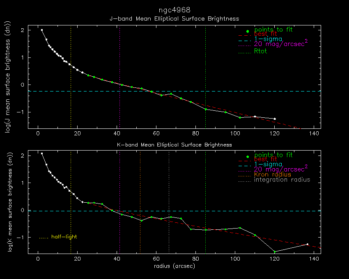The image size is (349, 279).
Task: Select the Kron radius legend entry
Action: (x=273, y=175)
